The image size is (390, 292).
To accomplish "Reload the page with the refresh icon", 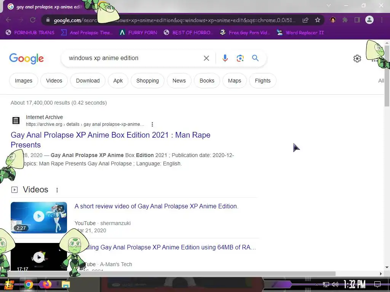I will coord(33,20).
